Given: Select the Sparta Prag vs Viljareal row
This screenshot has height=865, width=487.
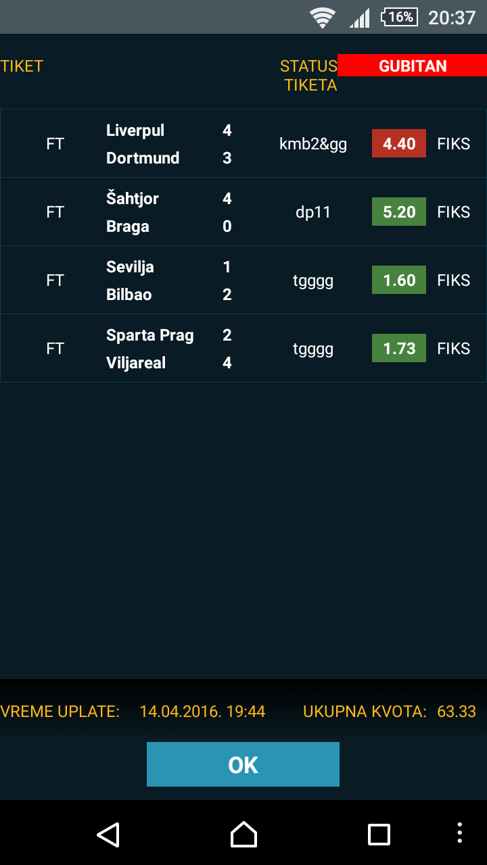Looking at the screenshot, I should 243,348.
